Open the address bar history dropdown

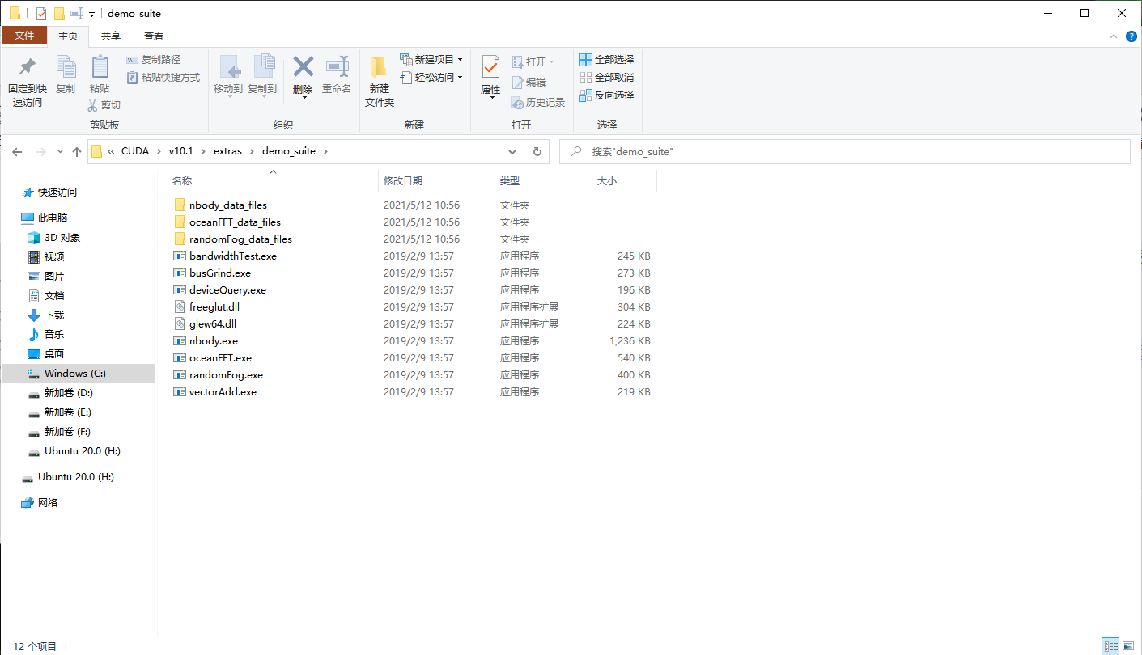(x=512, y=152)
